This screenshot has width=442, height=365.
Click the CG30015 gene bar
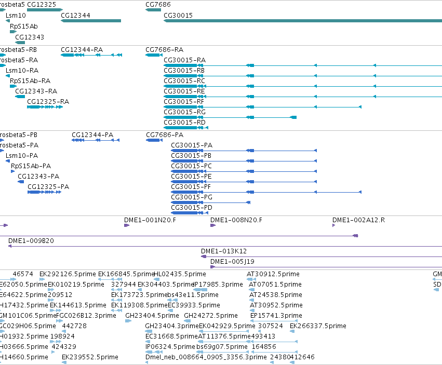point(303,21)
